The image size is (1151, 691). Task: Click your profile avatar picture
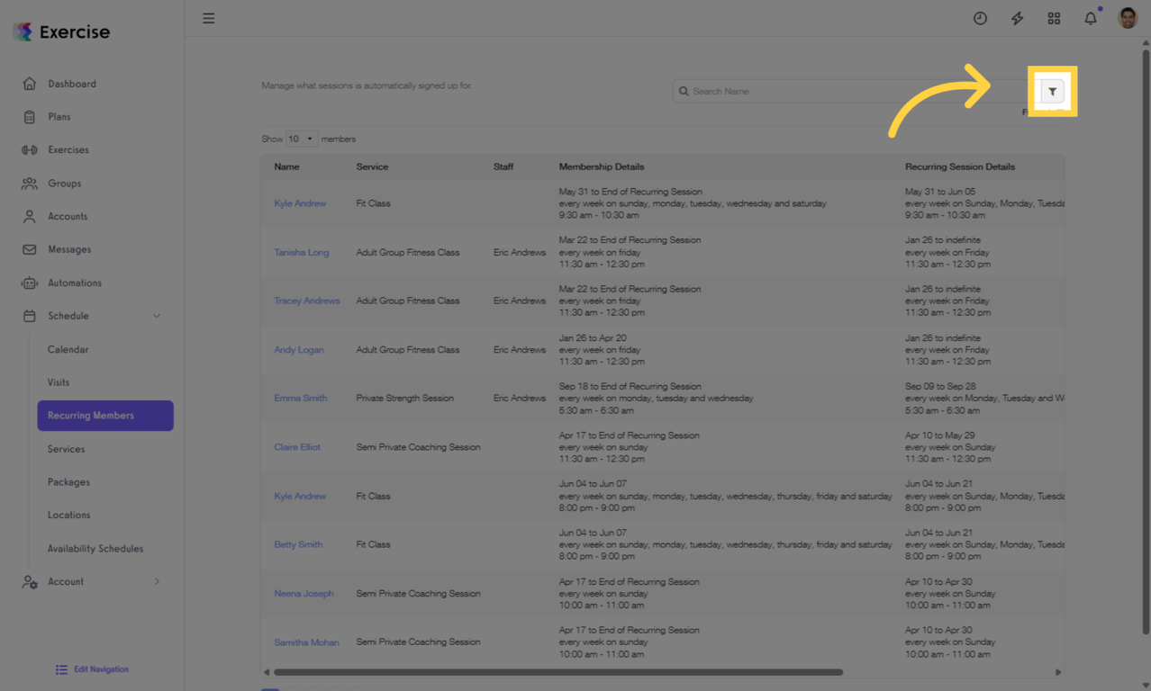[x=1127, y=18]
